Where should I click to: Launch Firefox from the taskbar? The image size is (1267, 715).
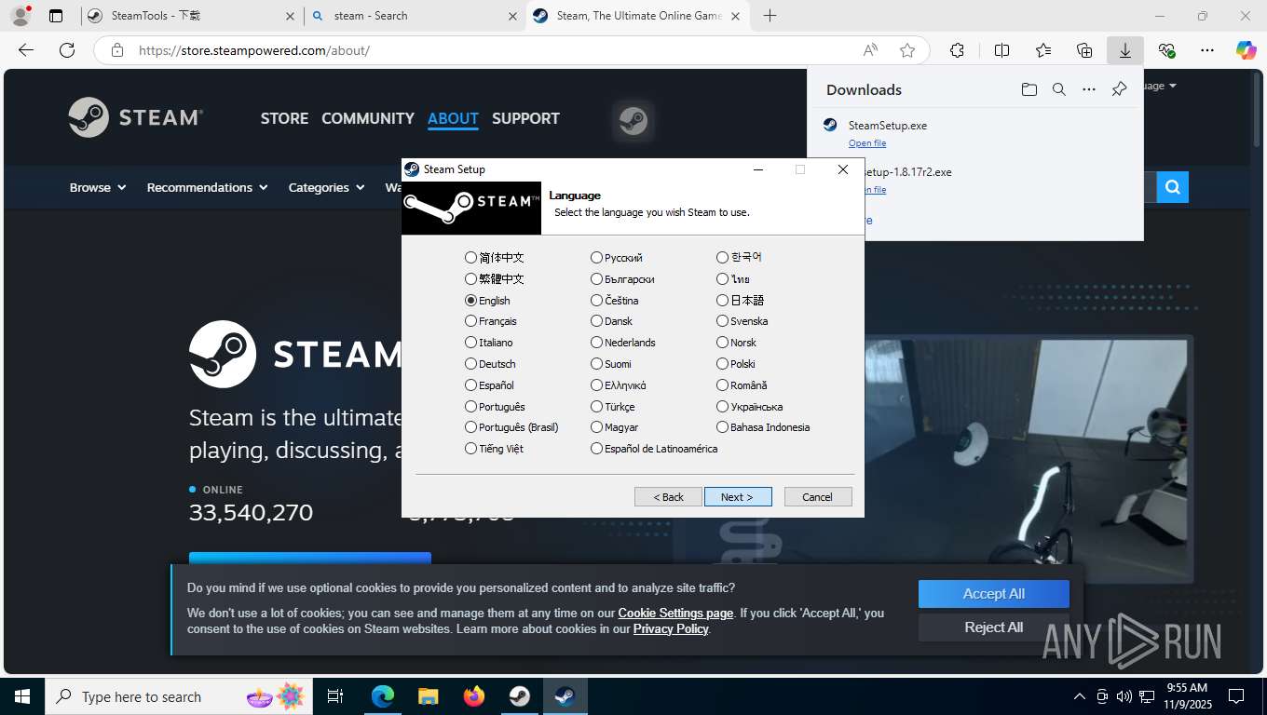474,696
